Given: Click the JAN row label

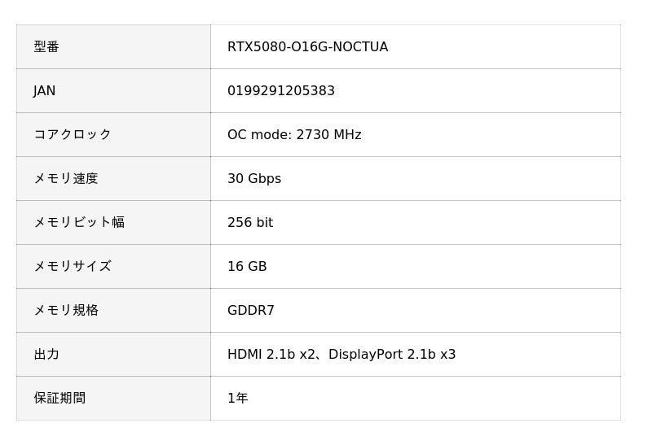Looking at the screenshot, I should click(x=45, y=91).
